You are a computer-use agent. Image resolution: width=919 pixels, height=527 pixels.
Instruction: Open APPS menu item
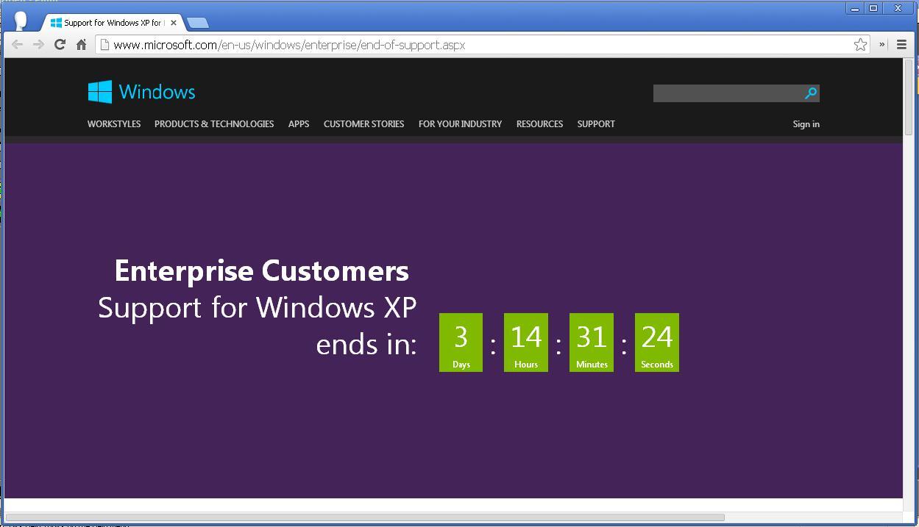tap(299, 124)
